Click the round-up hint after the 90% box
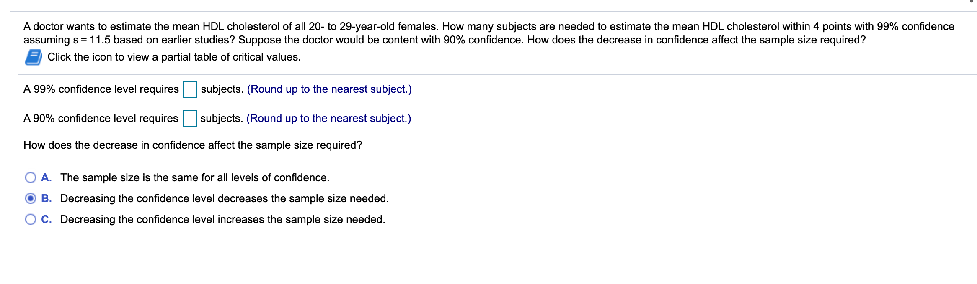This screenshot has width=977, height=284. pyautogui.click(x=329, y=119)
